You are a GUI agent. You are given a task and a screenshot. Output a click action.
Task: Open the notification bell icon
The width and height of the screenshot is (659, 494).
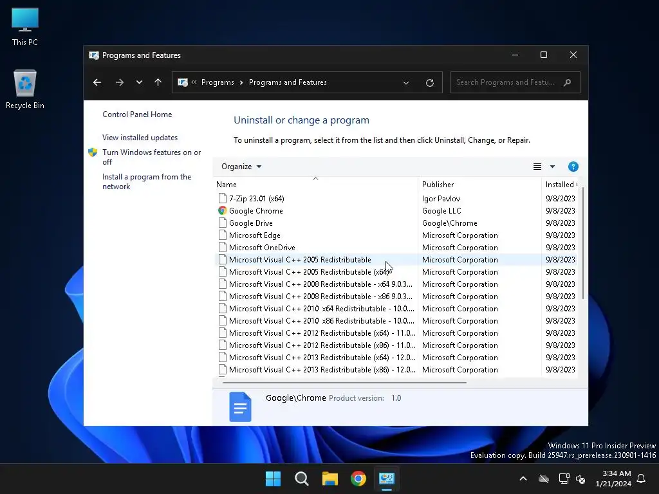[x=641, y=479]
